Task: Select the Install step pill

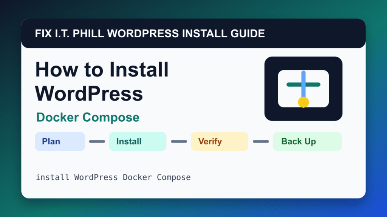Action: click(138, 142)
